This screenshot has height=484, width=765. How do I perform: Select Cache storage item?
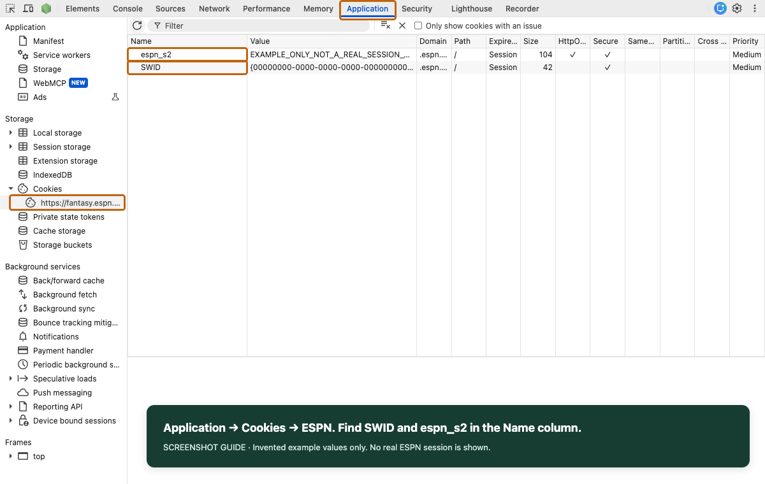pyautogui.click(x=59, y=231)
